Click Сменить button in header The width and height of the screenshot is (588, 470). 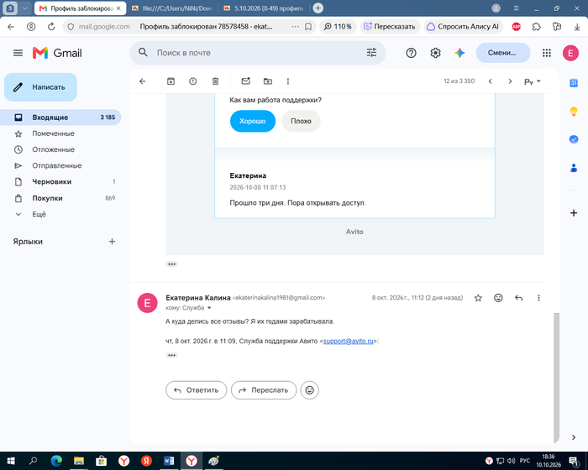(x=503, y=53)
